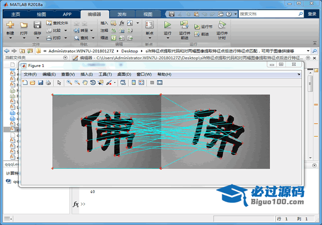Click the Go To (转至) icon

77,31
